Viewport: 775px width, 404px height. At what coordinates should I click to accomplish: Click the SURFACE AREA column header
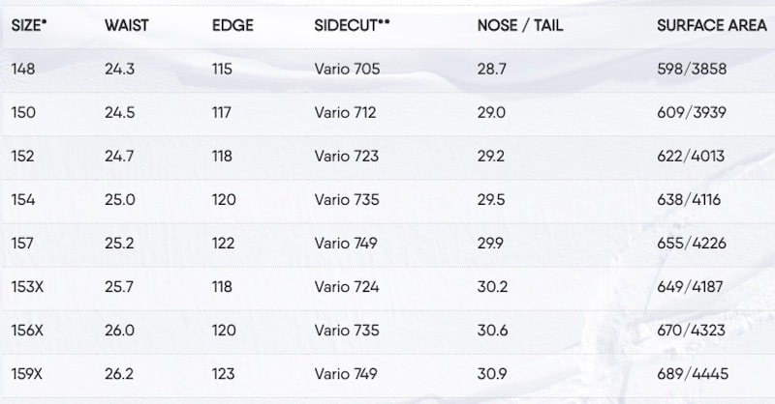[x=712, y=25]
